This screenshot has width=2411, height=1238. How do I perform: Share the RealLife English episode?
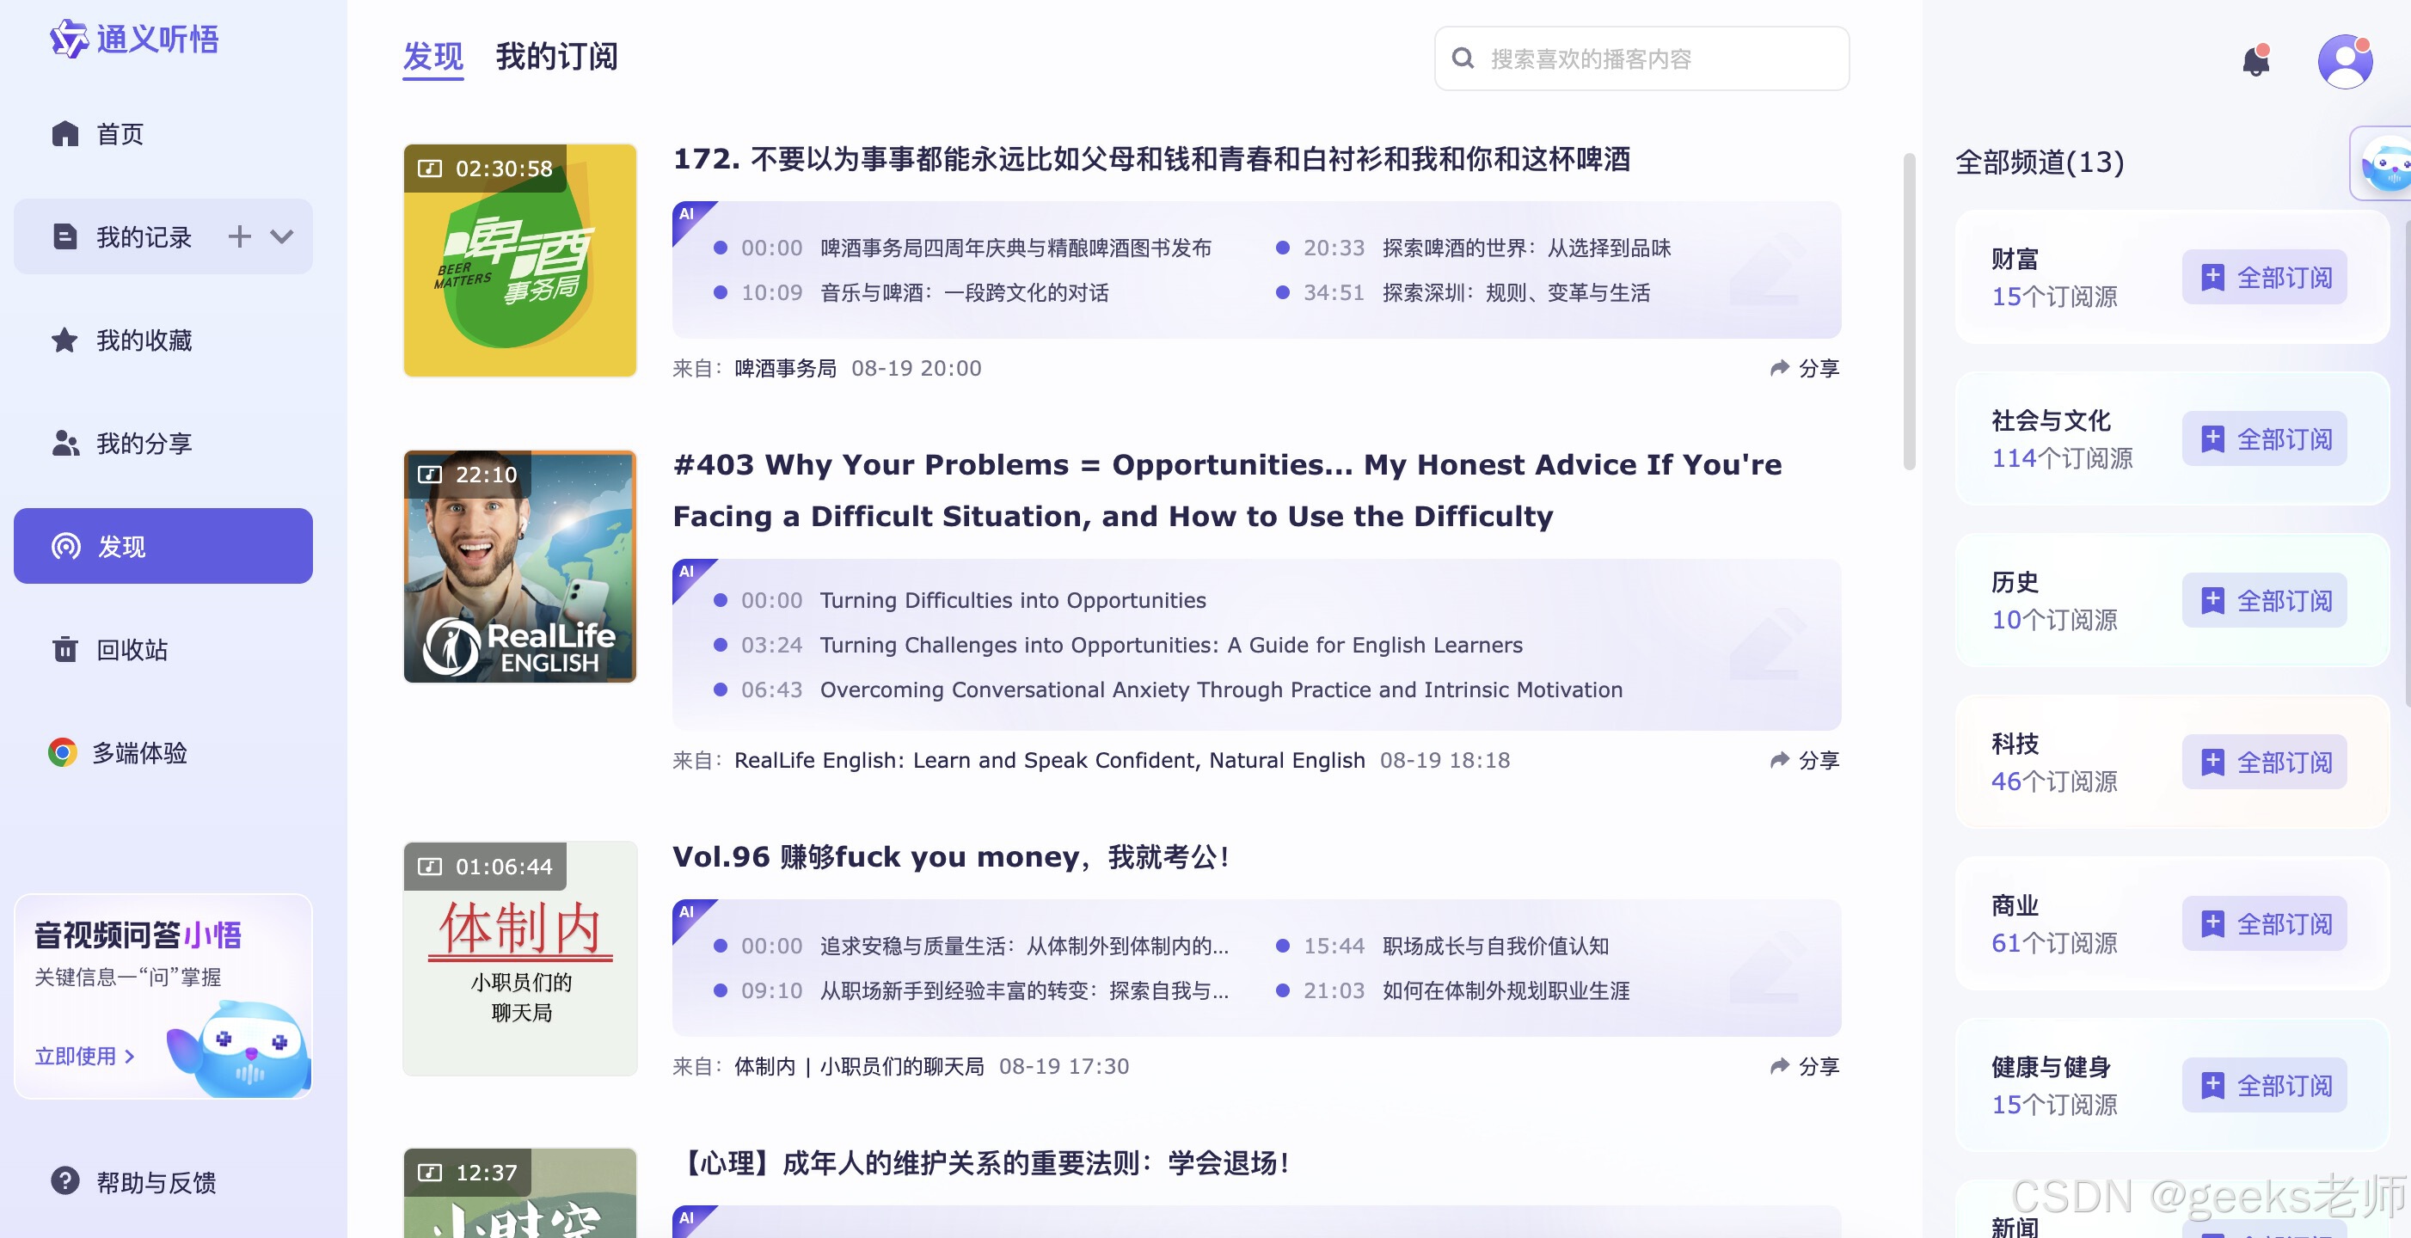(1805, 761)
